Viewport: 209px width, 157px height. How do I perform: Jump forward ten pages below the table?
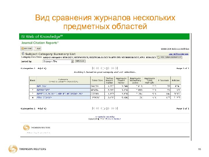(x=113, y=108)
